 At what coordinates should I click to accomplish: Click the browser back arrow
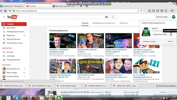click(1, 11)
